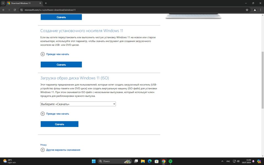The height and width of the screenshot is (165, 264).
Task: Expand Прежде чем начать under installation media
Action: click(55, 54)
